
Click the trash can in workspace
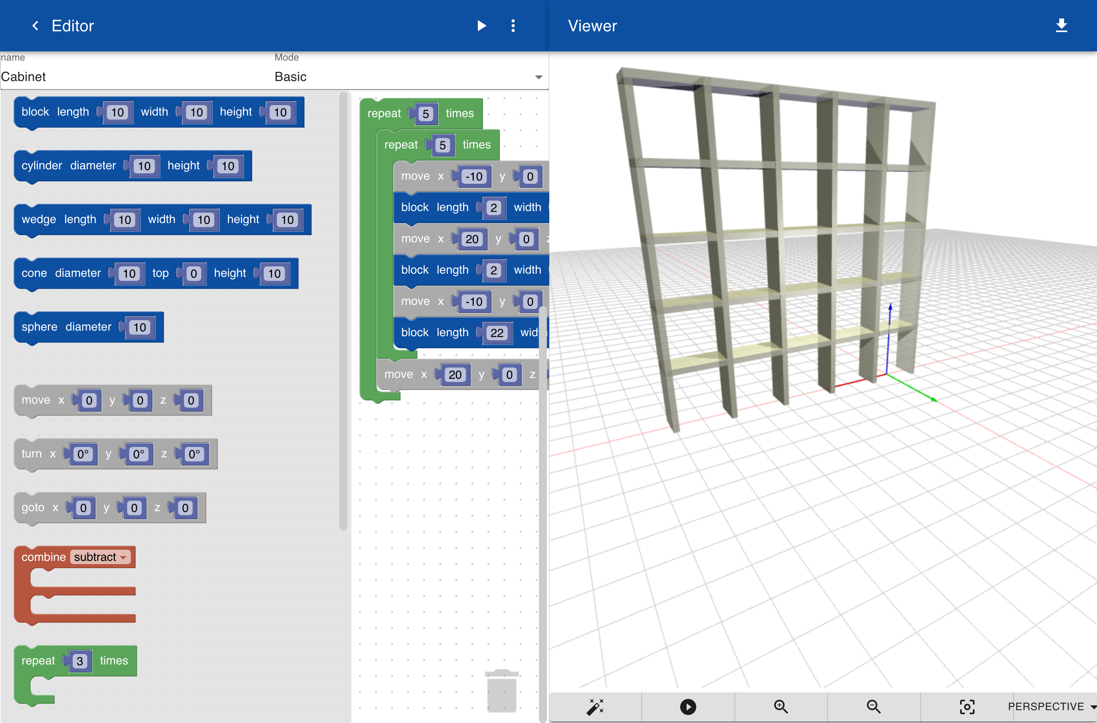(x=502, y=690)
